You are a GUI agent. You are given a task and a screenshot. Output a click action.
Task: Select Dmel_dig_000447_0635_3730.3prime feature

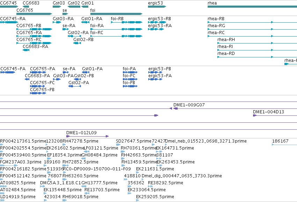(181, 176)
